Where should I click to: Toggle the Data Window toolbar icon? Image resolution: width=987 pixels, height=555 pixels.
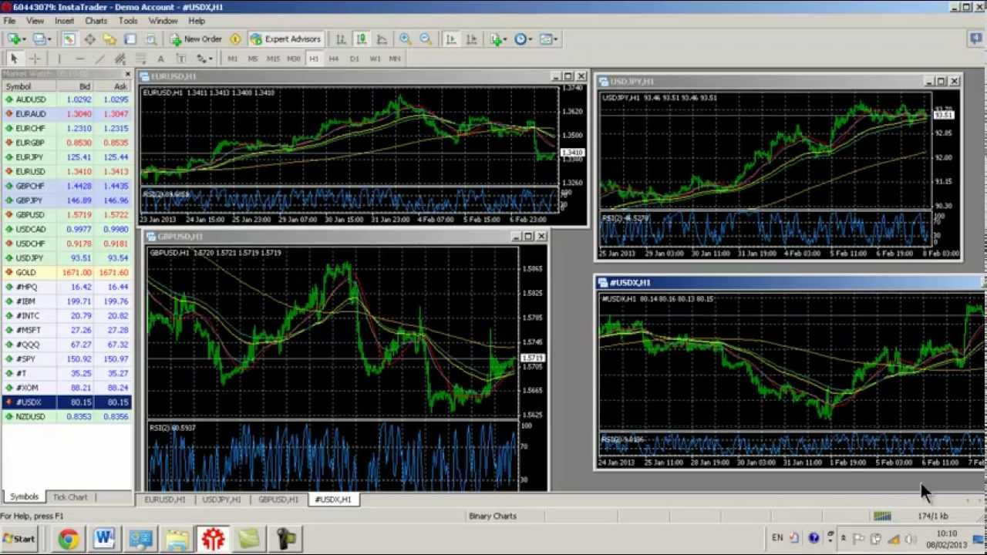[x=89, y=39]
